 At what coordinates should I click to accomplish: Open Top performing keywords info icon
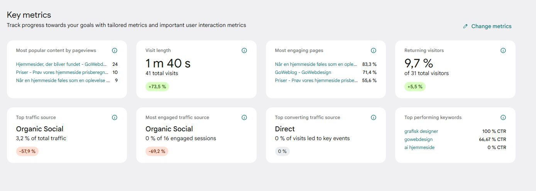tap(503, 117)
